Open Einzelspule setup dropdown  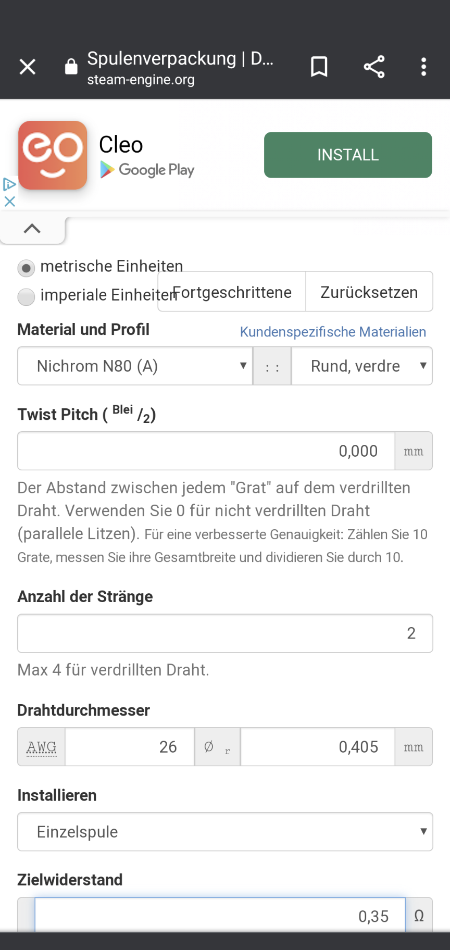pos(225,832)
